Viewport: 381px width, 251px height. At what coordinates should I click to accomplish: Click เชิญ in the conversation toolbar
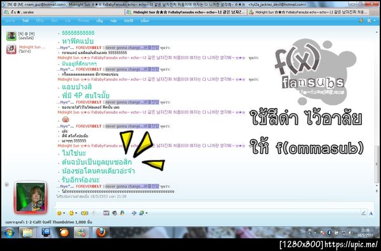pyautogui.click(x=100, y=21)
